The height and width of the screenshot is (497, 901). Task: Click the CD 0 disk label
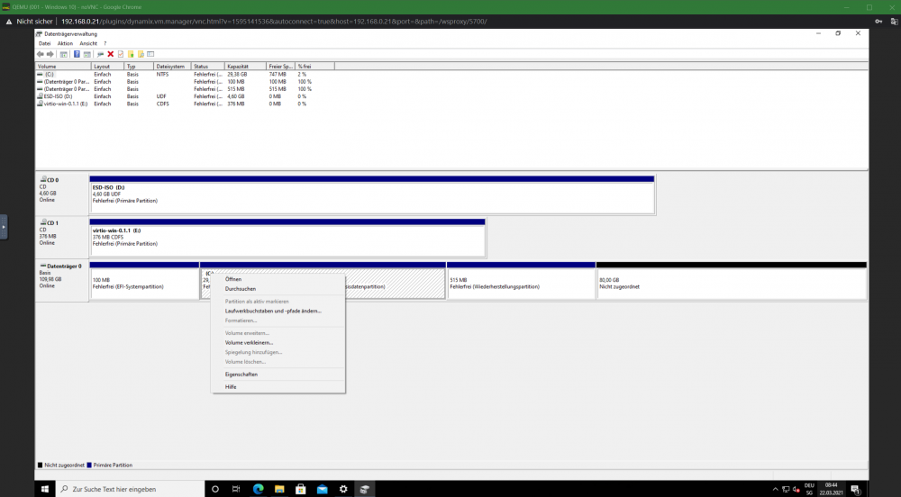62,195
